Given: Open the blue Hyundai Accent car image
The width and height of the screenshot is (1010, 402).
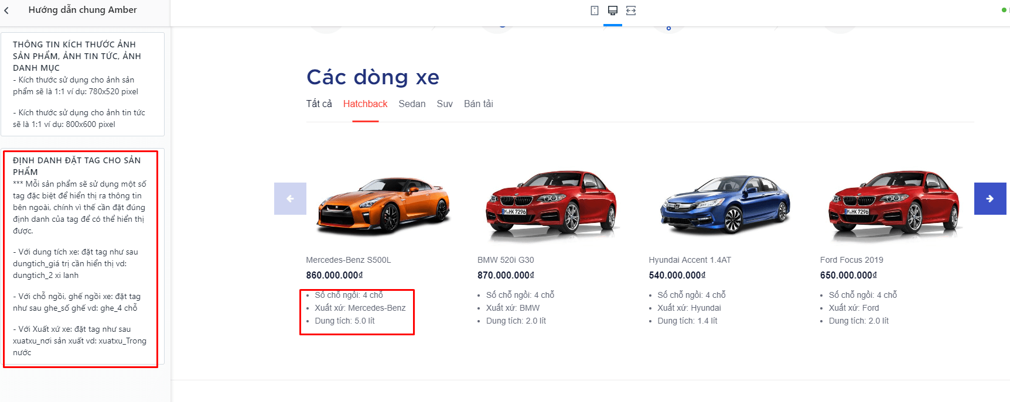Looking at the screenshot, I should click(725, 204).
